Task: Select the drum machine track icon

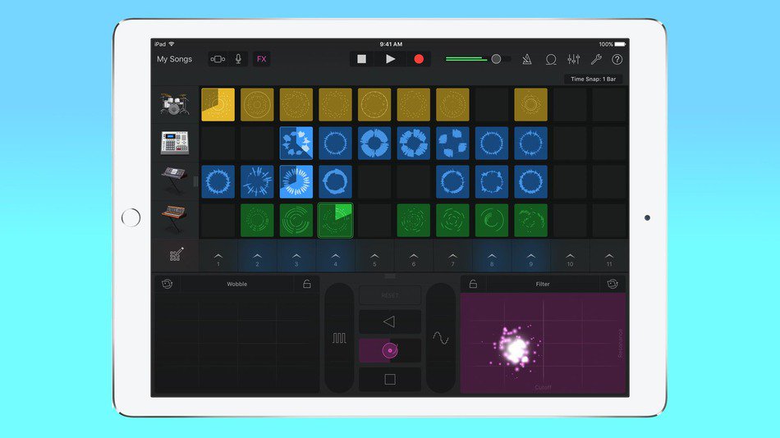Action: click(x=175, y=144)
